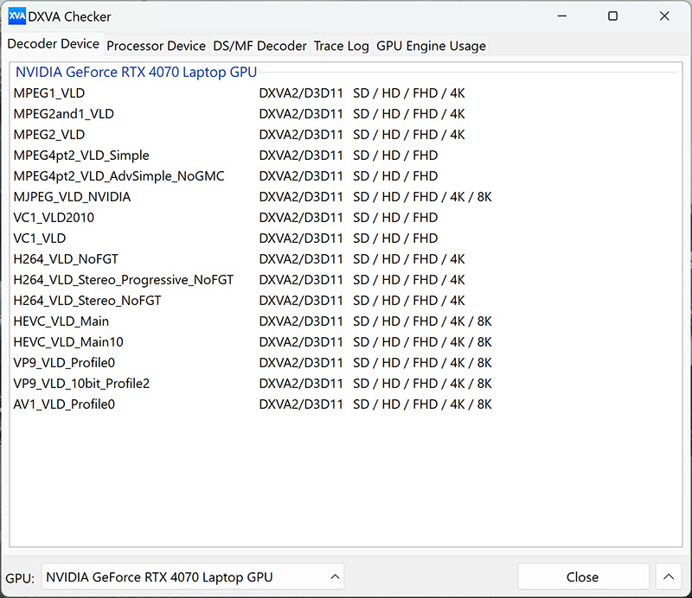Select the MJPEG_VLD_NVIDIA row
This screenshot has height=598, width=692.
(x=72, y=197)
